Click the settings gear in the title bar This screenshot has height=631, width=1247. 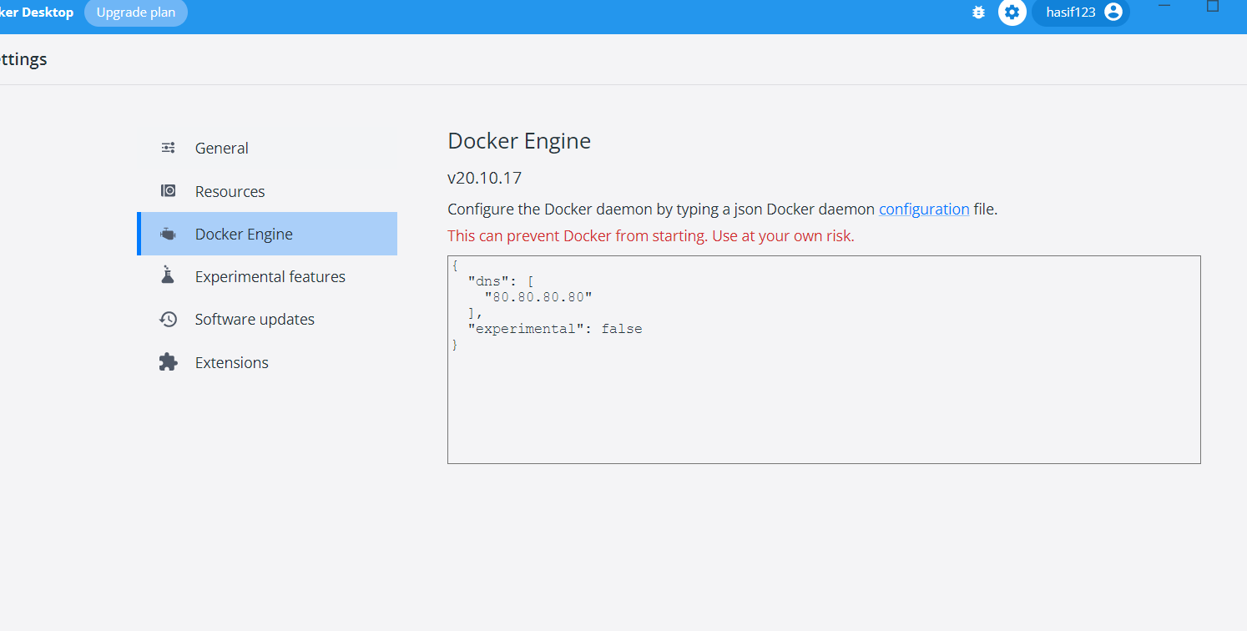(x=1012, y=13)
